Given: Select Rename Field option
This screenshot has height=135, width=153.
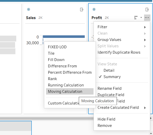Looking at the screenshot, I should click(x=110, y=88).
